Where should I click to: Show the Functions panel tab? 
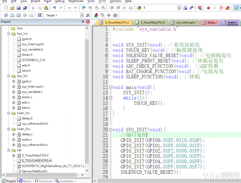(x=44, y=181)
